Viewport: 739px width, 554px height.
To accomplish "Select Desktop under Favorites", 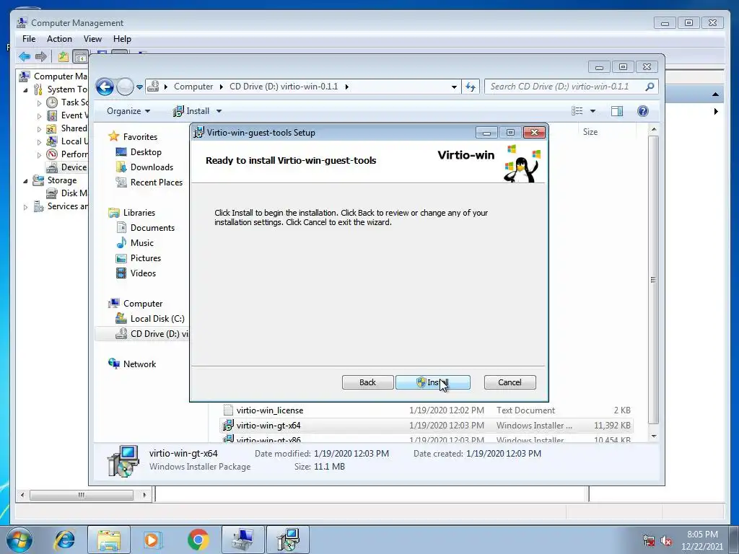I will pyautogui.click(x=146, y=152).
